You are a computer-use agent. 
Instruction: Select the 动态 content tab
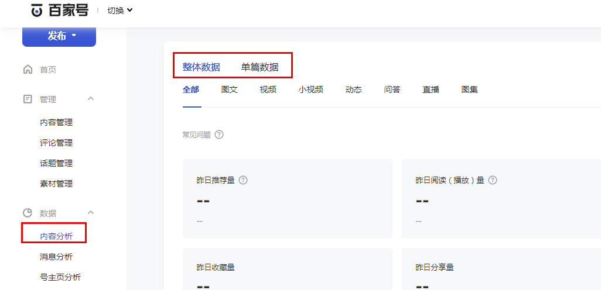(353, 90)
